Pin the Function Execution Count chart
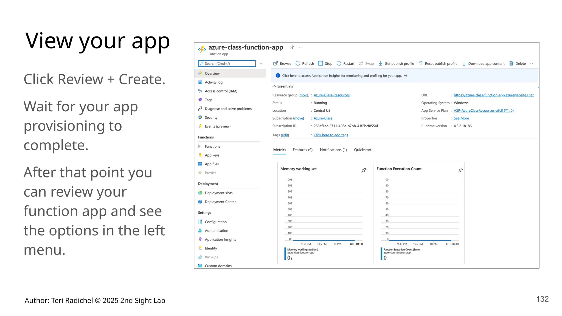562x316 pixels. (460, 170)
